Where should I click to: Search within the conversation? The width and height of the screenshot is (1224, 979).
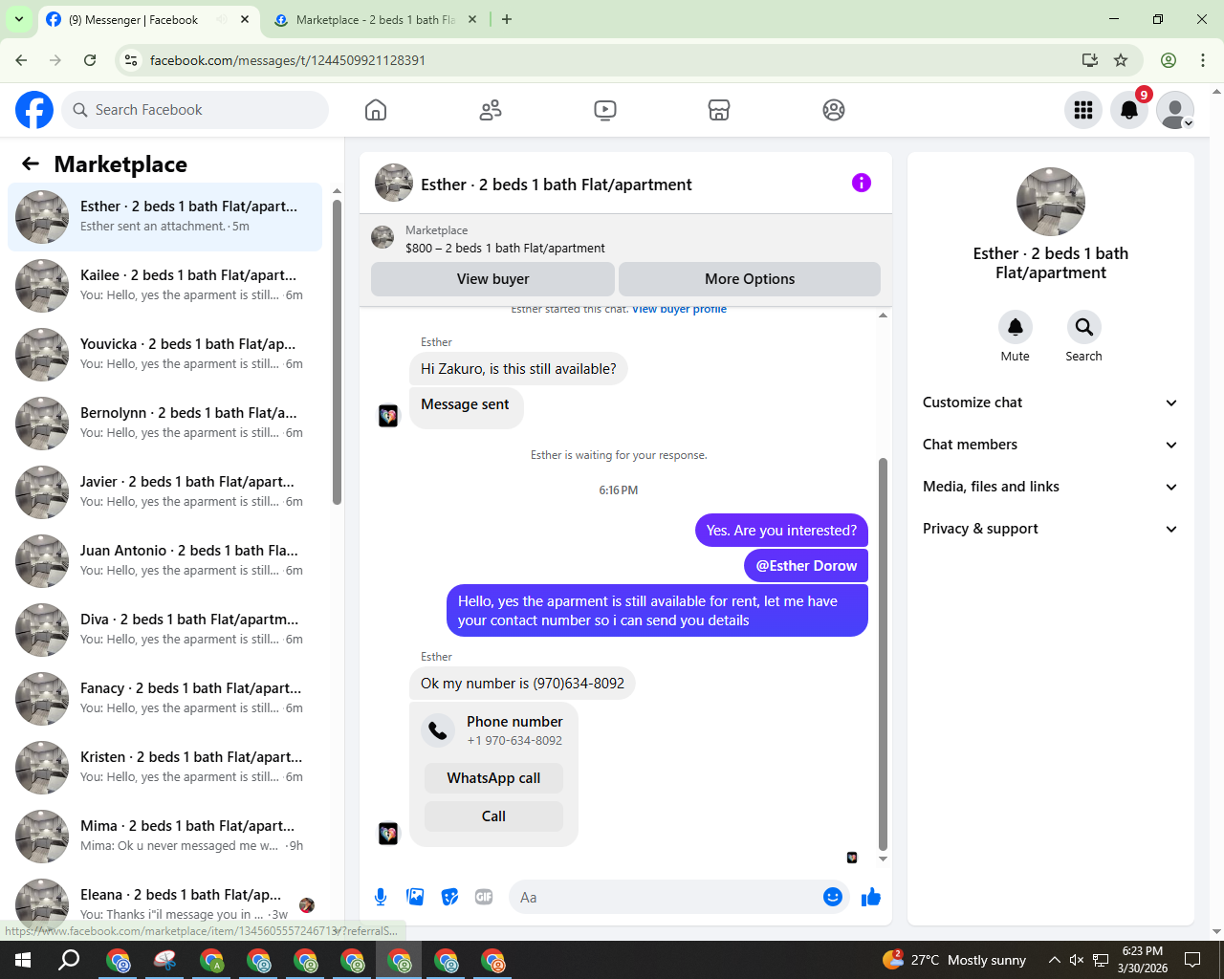[x=1083, y=327]
